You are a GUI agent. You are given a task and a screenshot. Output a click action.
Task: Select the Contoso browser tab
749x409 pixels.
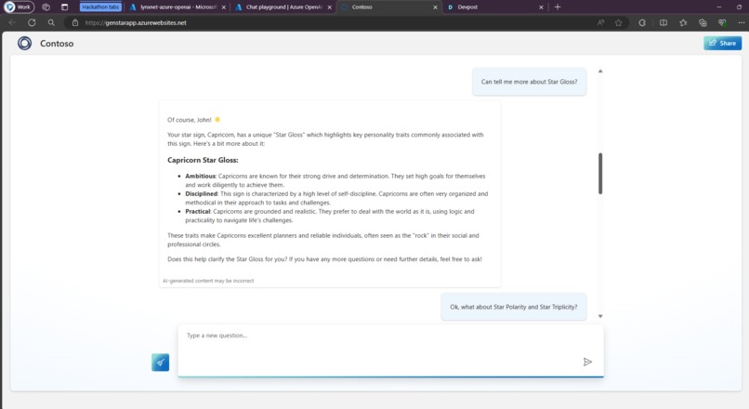click(389, 7)
